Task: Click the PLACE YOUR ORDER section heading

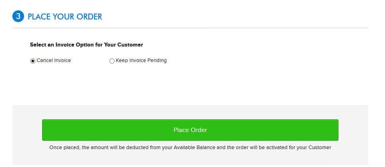Action: click(65, 17)
